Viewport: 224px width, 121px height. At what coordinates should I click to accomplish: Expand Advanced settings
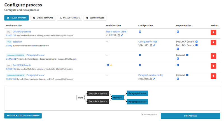(x=149, y=115)
